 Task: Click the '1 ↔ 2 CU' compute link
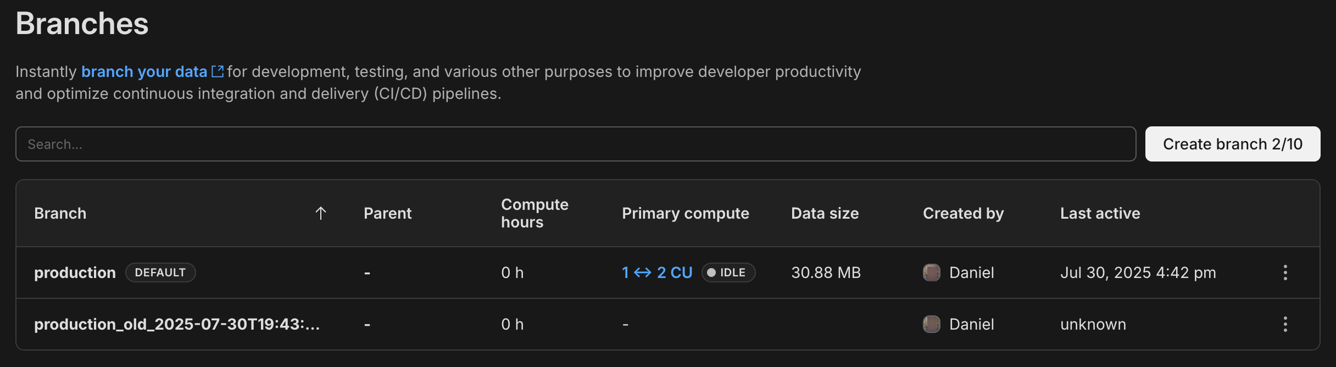657,273
